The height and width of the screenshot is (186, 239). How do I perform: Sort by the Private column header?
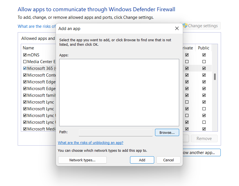point(188,48)
